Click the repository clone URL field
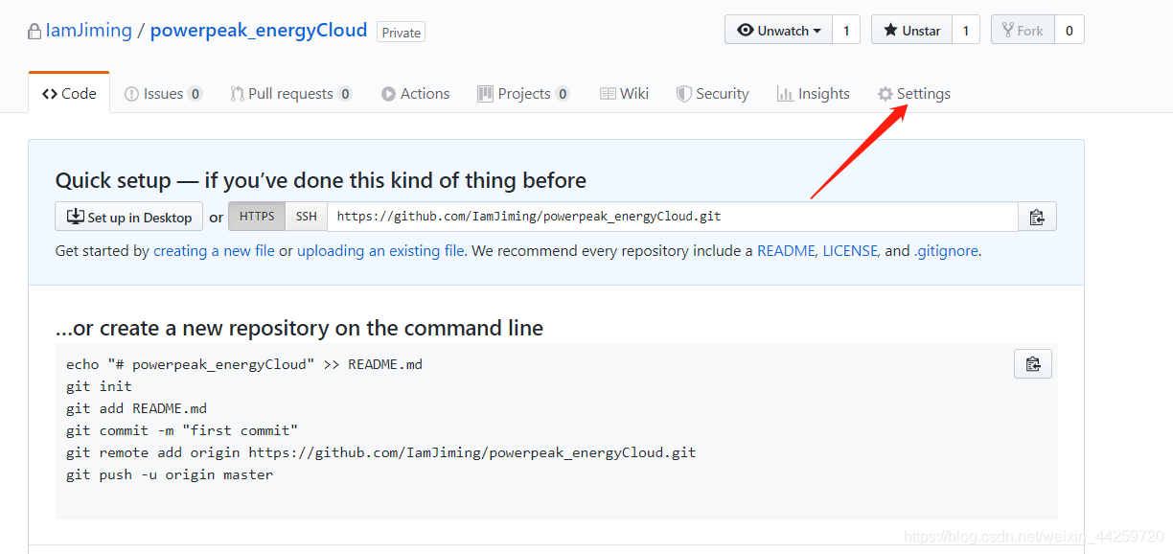This screenshot has height=554, width=1173. point(673,217)
